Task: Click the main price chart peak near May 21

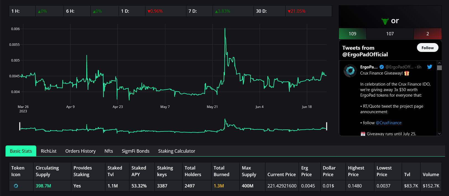Action: (225, 29)
